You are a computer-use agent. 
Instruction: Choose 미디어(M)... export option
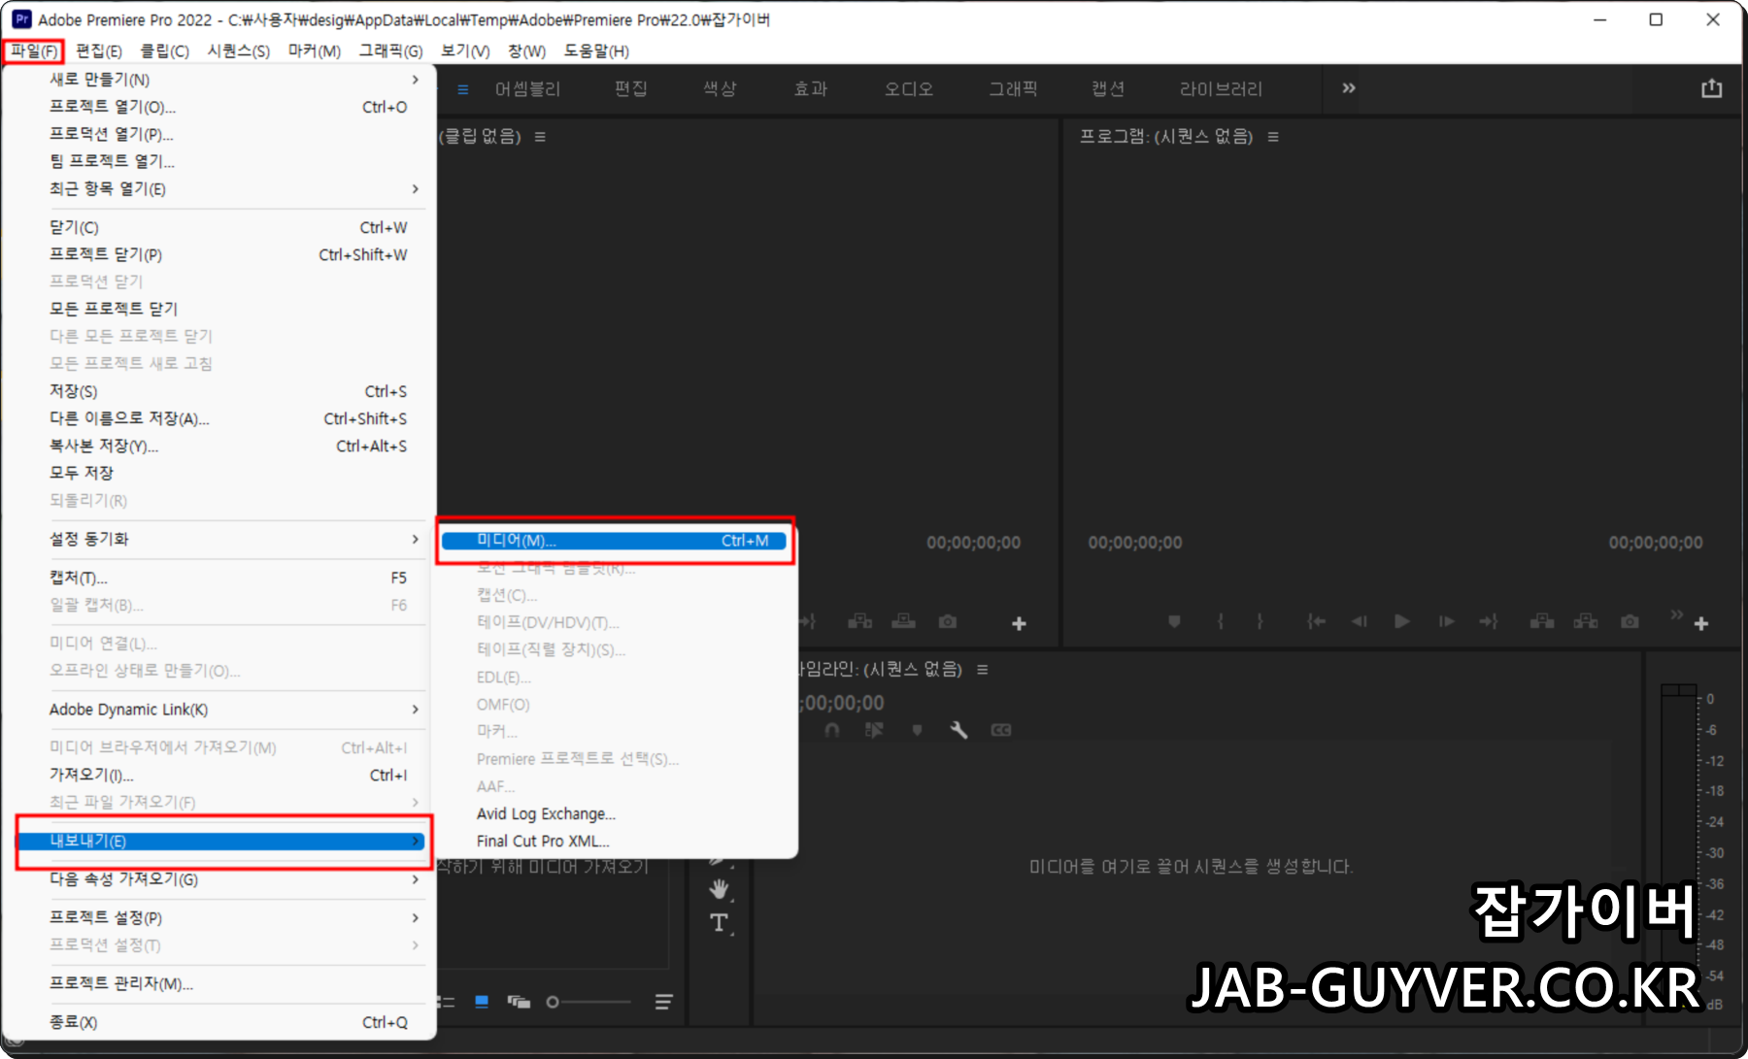coord(614,541)
